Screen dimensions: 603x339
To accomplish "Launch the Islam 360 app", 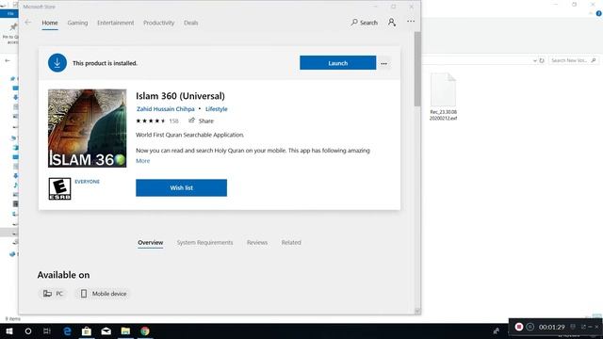I will click(337, 63).
